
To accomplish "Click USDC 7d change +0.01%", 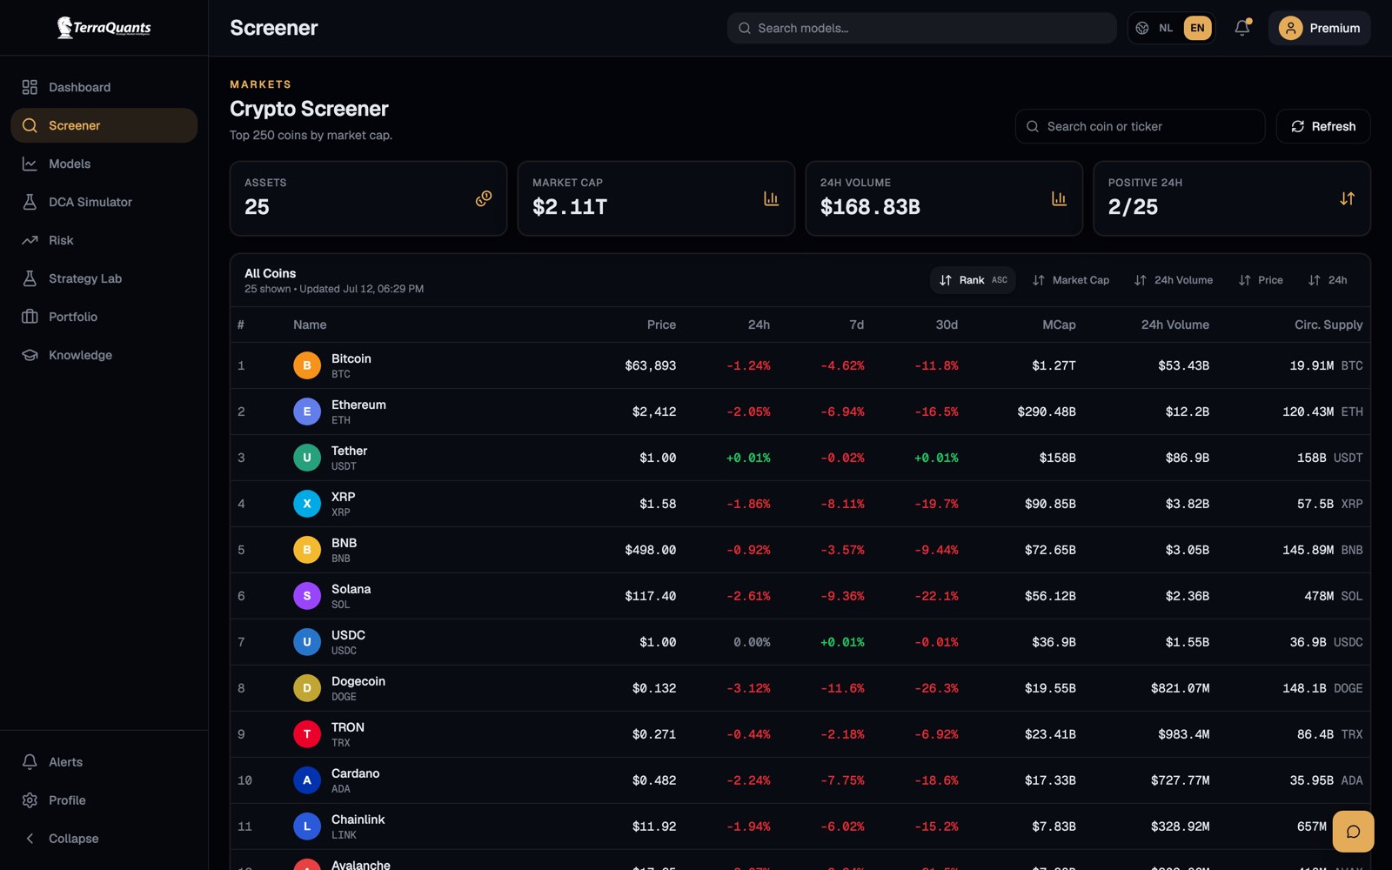I will [842, 642].
